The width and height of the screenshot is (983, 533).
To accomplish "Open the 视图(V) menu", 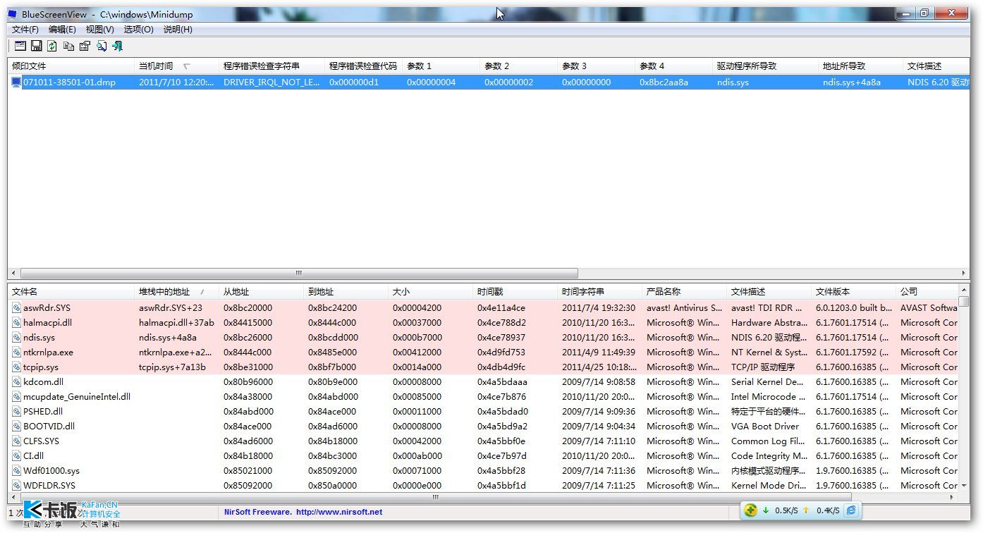I will (99, 30).
